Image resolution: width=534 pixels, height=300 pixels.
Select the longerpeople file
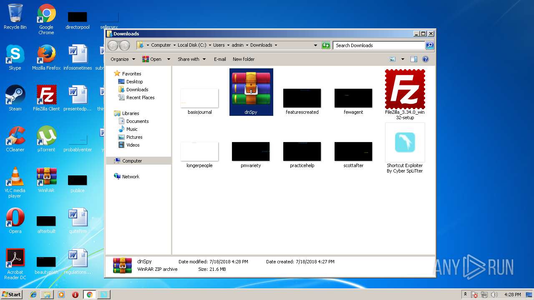pos(199,155)
